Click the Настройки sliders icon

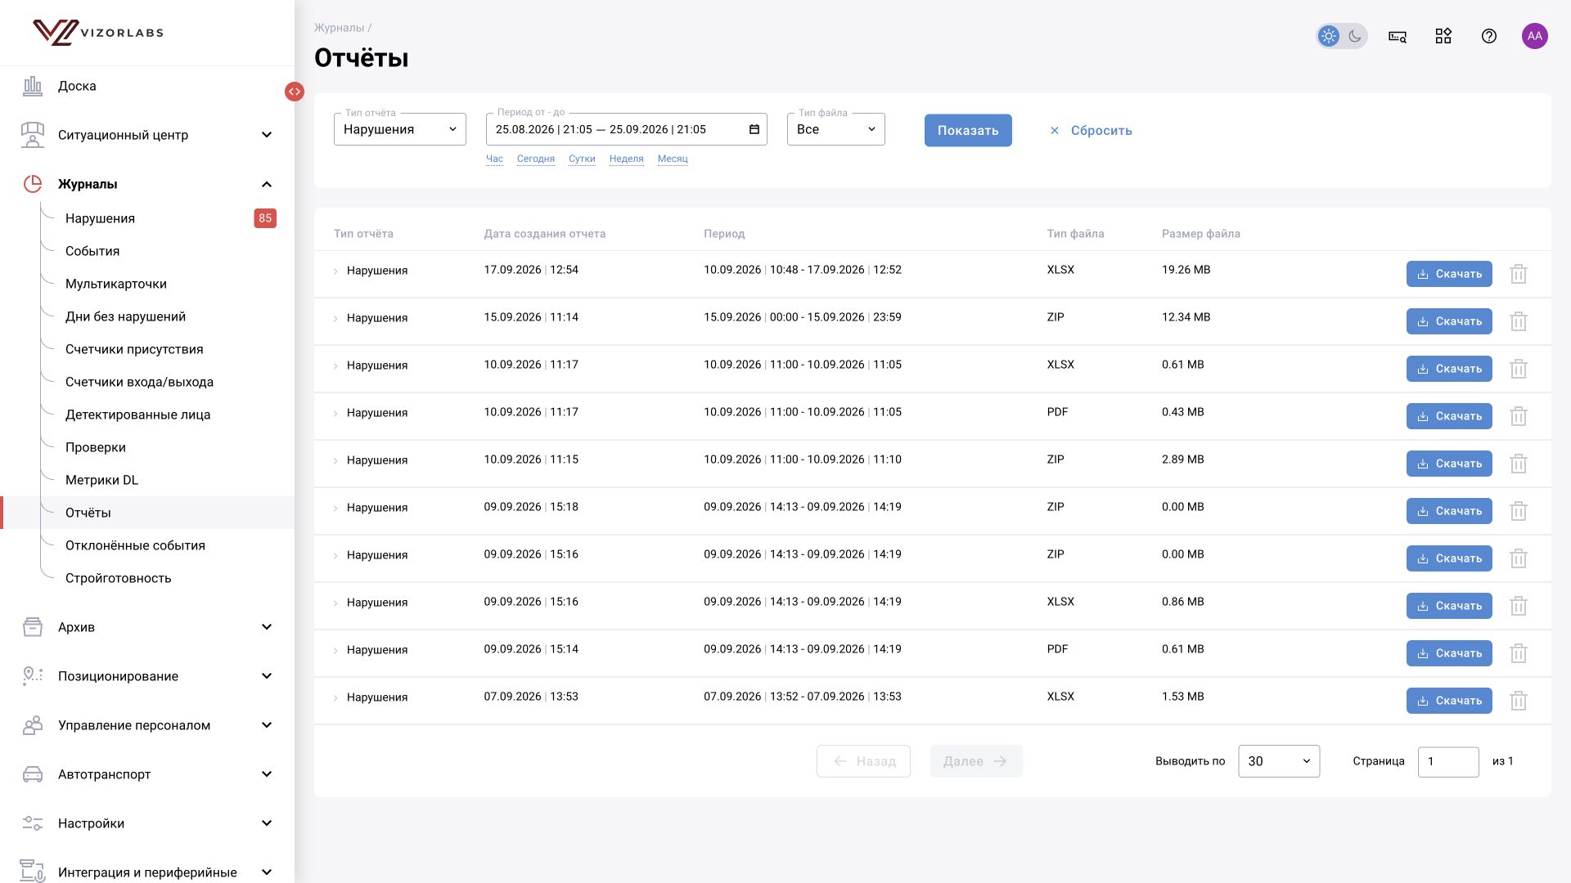33,823
